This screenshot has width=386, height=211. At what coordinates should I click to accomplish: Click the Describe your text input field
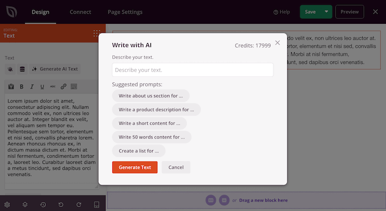pyautogui.click(x=192, y=70)
